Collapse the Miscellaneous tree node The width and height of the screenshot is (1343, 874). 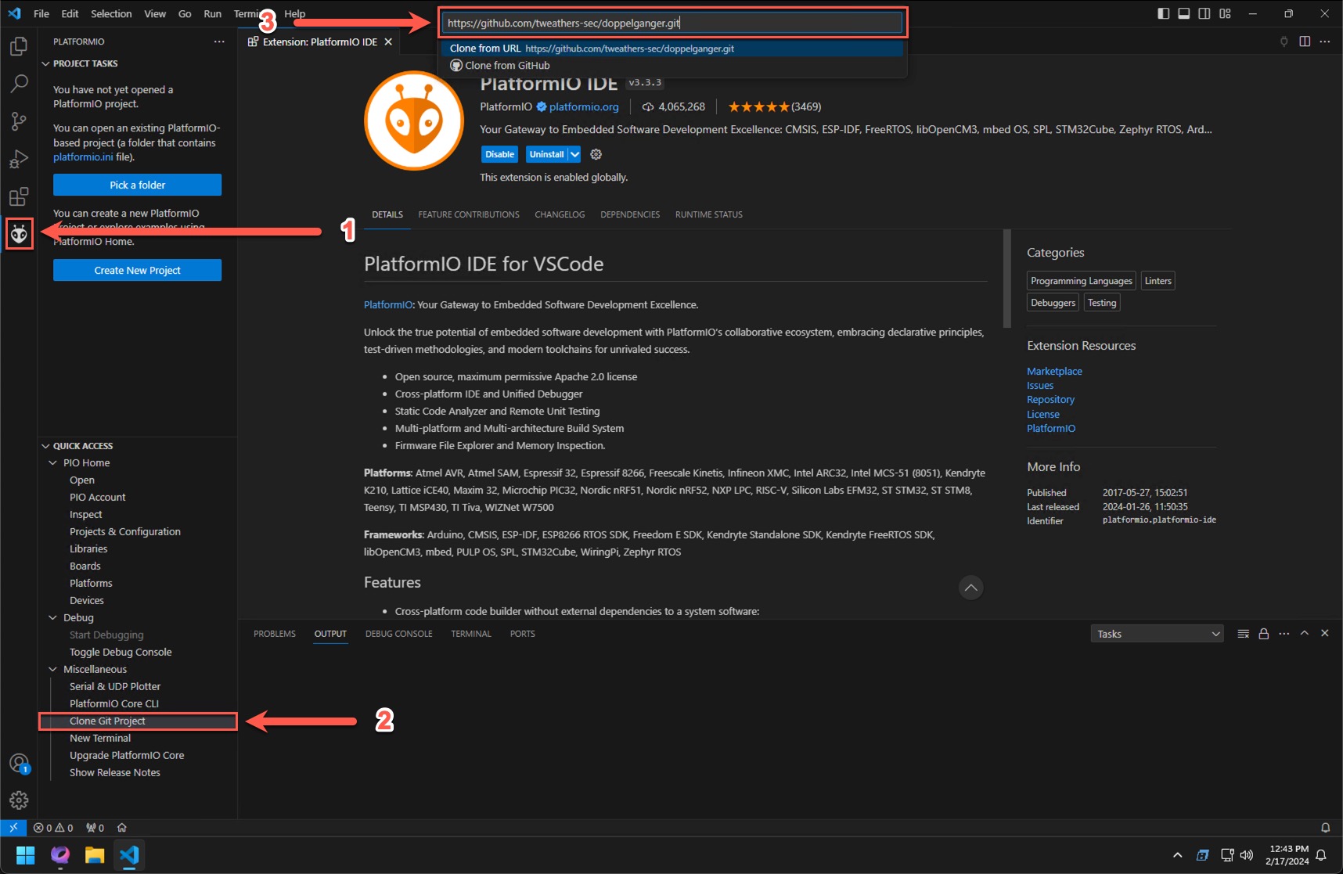53,670
